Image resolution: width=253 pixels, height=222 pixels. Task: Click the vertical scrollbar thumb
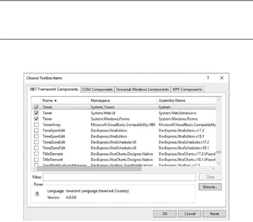click(x=219, y=152)
